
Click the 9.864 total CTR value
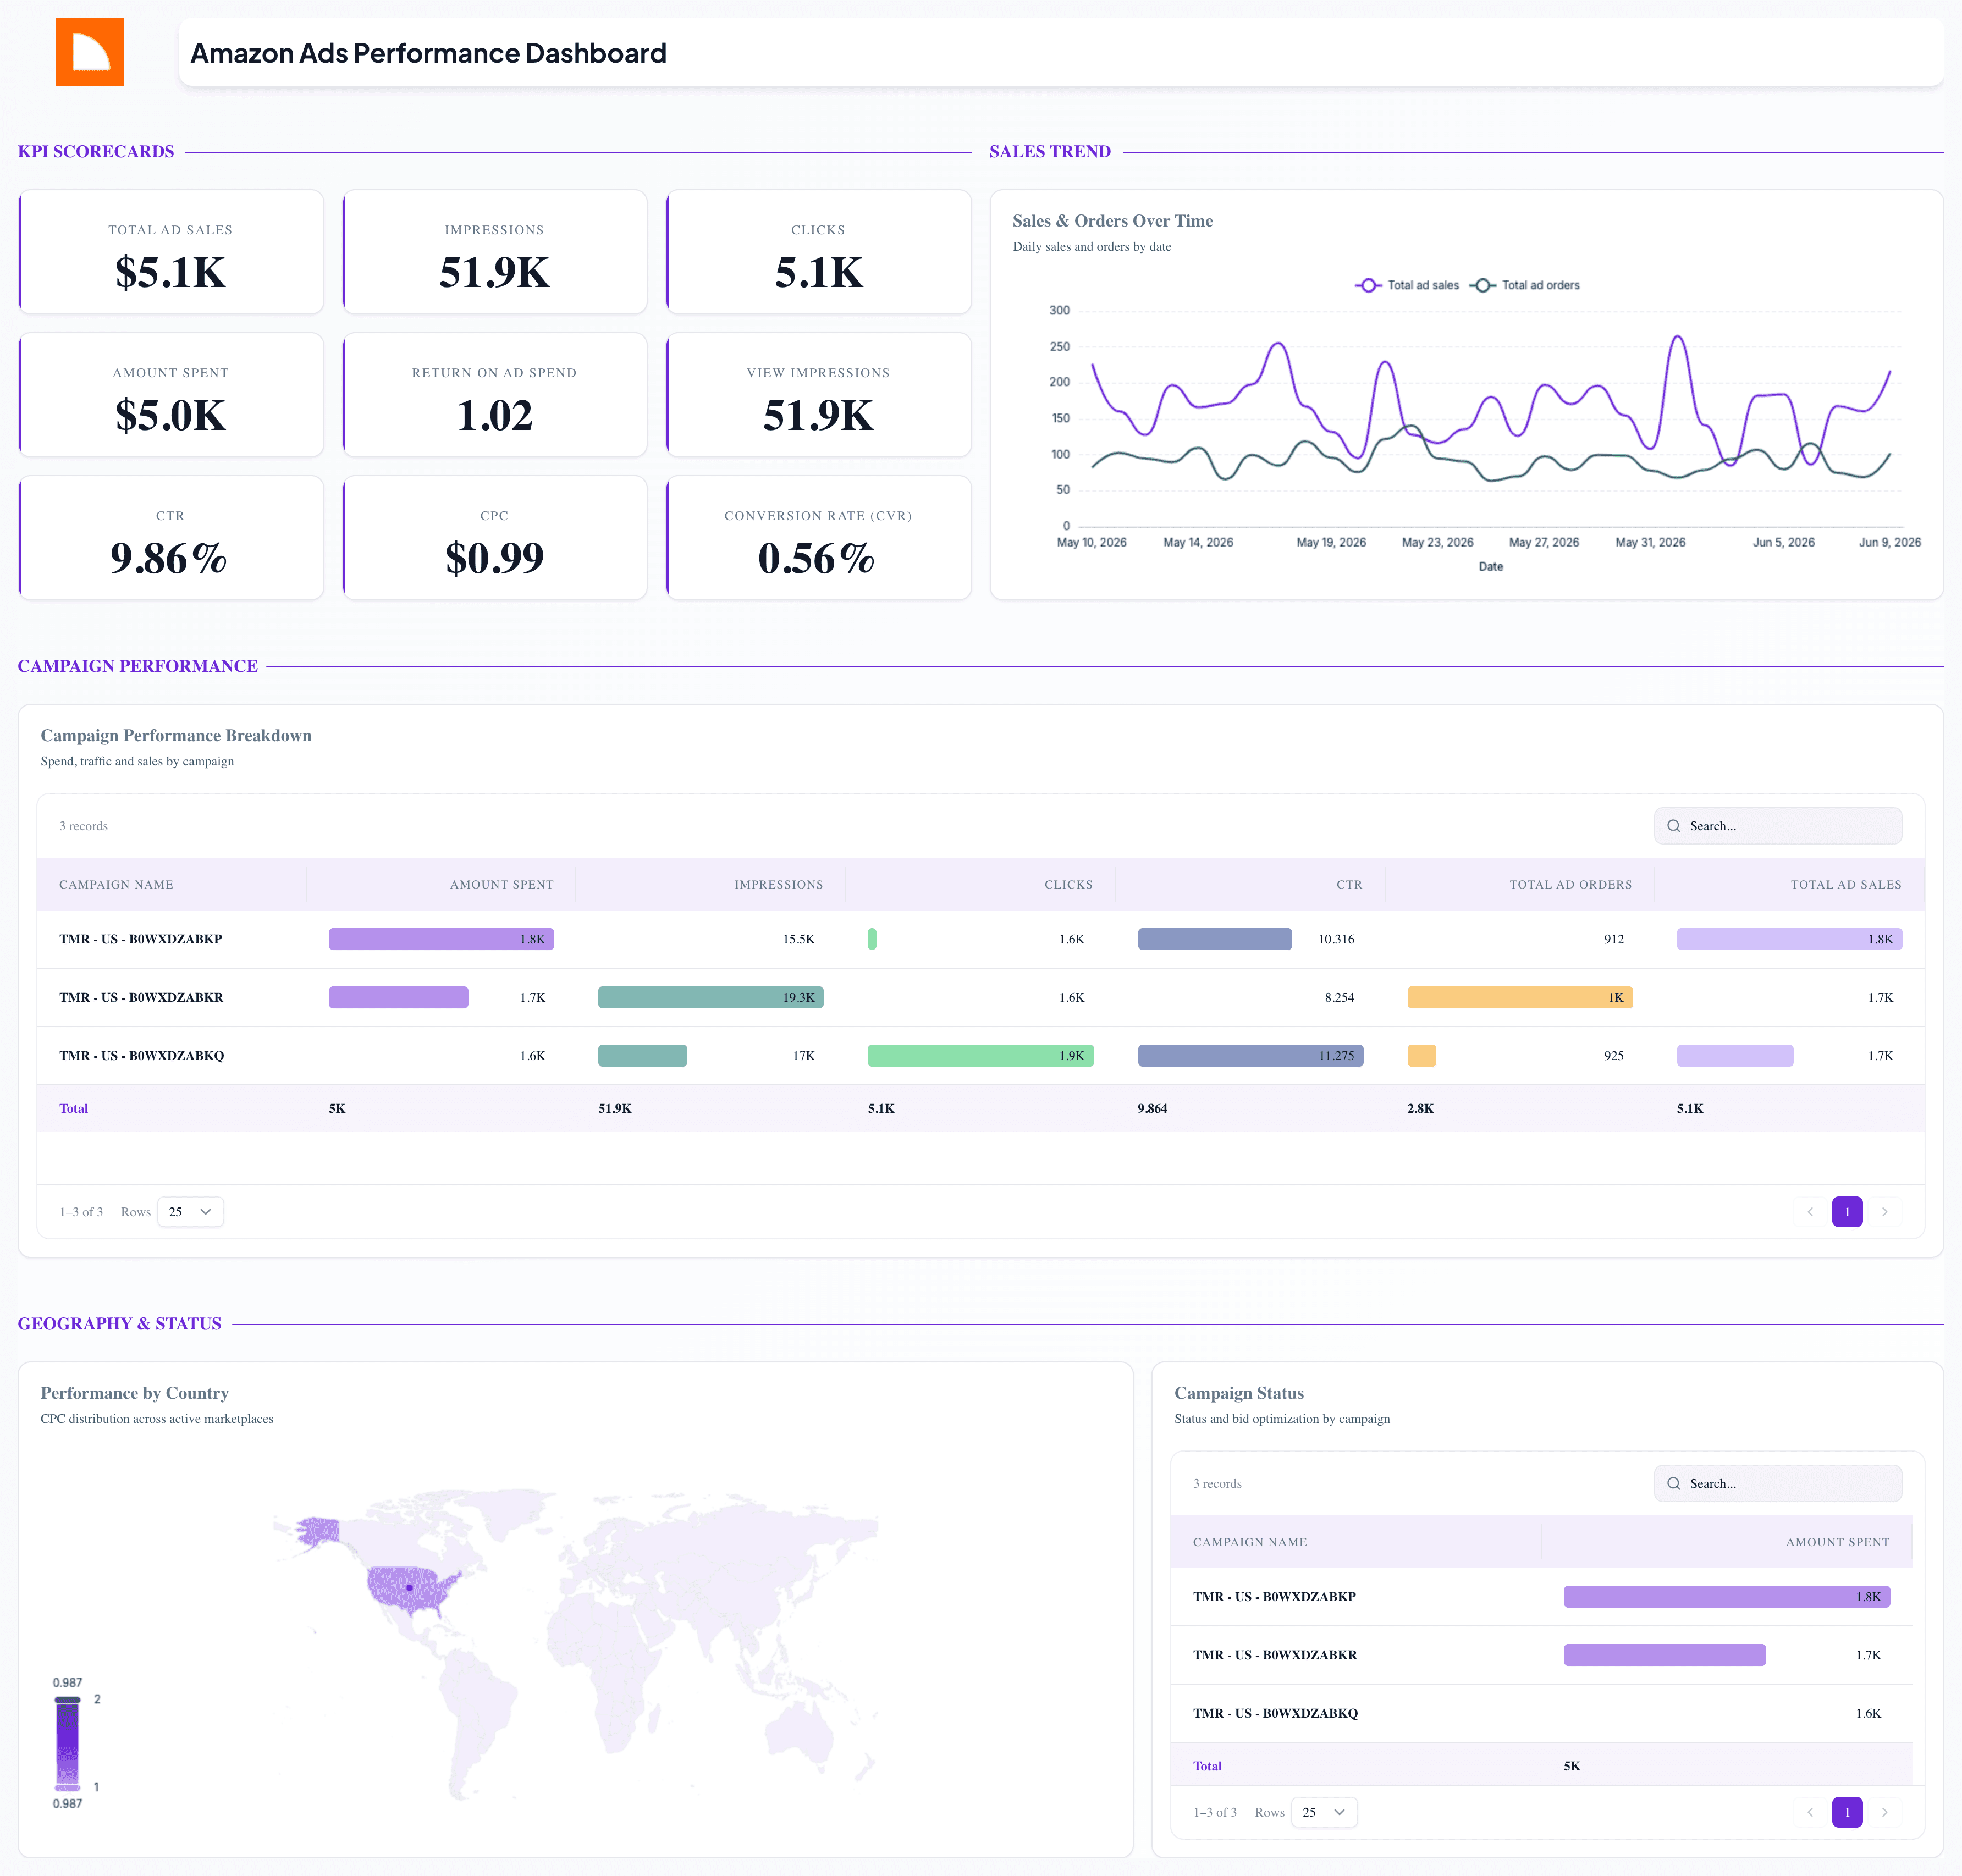[x=1152, y=1108]
